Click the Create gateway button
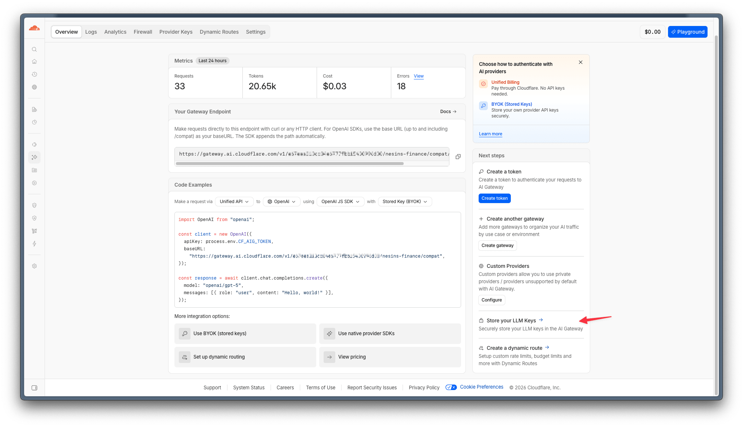 [x=497, y=246]
